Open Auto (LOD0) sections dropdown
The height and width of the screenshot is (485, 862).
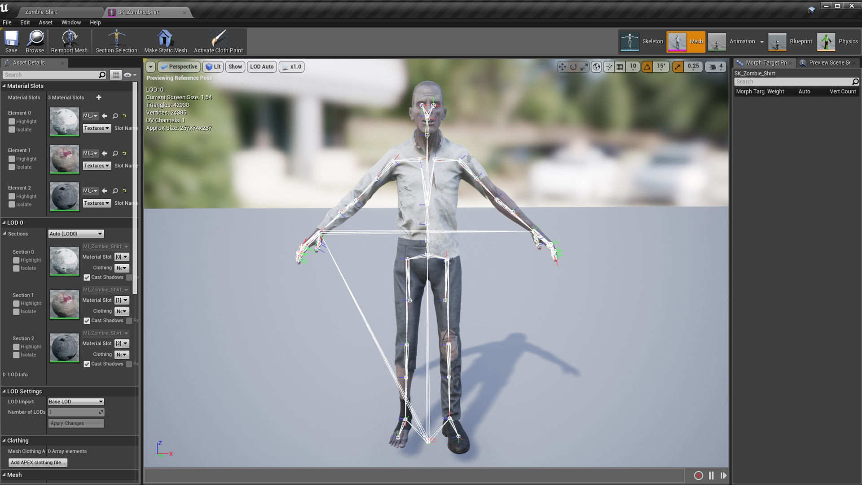click(x=76, y=234)
